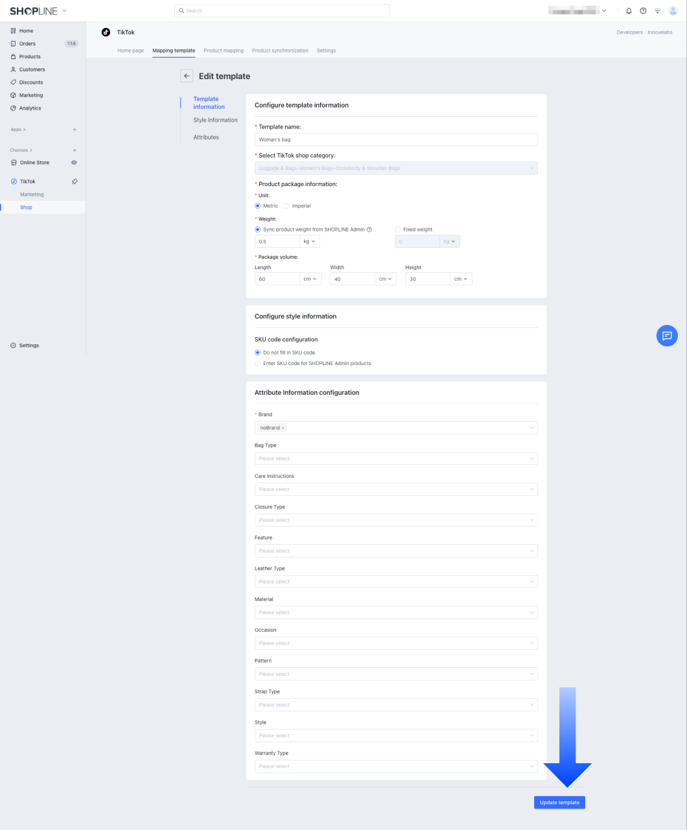Open the Occasion dropdown
687x830 pixels.
coord(396,643)
